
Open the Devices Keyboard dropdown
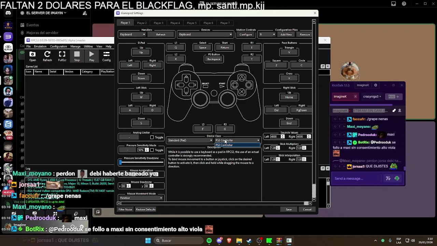click(x=205, y=35)
